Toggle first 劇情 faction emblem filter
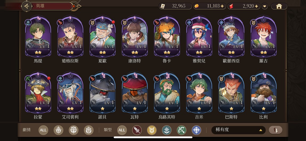 tap(59, 130)
